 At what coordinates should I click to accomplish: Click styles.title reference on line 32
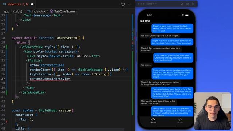pos(61,56)
